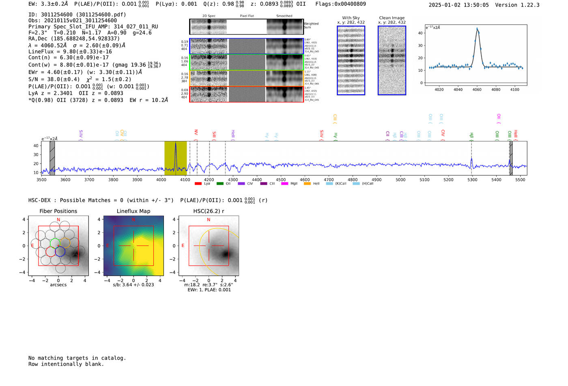Click the s/b: 3.64 +/- 0.023 caption
The width and height of the screenshot is (568, 386).
pos(133,285)
